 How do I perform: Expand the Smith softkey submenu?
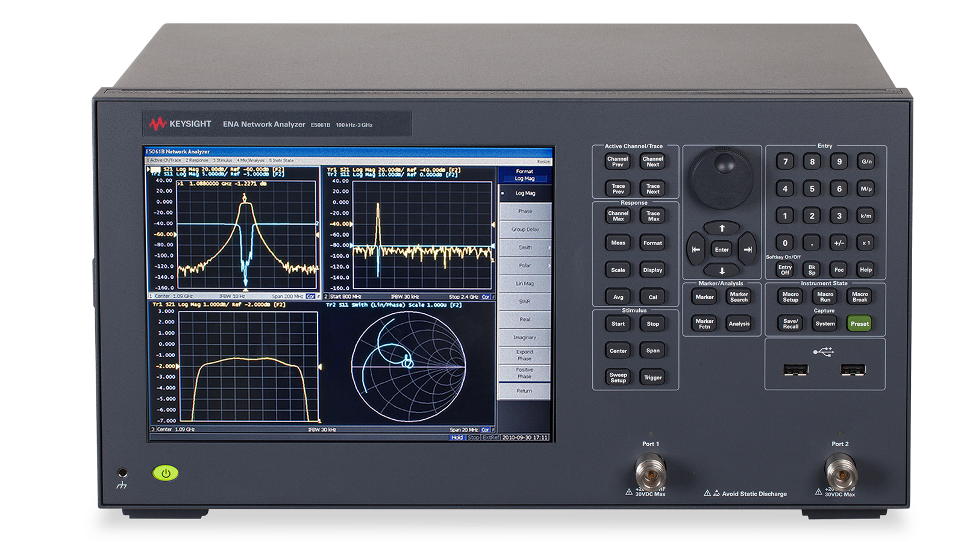pyautogui.click(x=525, y=248)
